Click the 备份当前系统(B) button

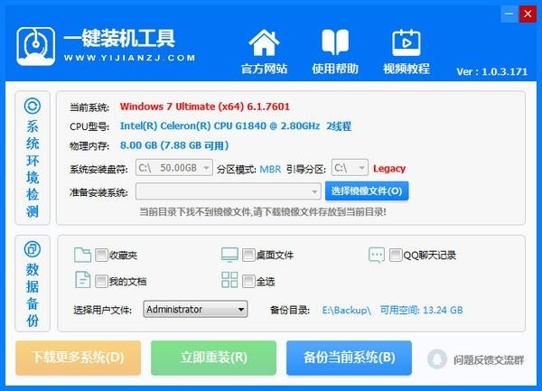point(349,358)
